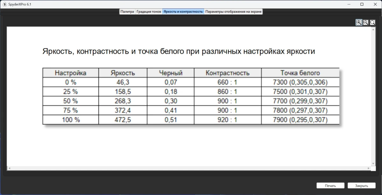
Task: Click the black level value 0,07
Action: (171, 82)
